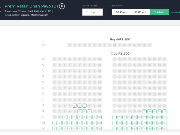Switch to the 10:00 pm showtime
This screenshot has width=180, height=135.
(x=140, y=12)
